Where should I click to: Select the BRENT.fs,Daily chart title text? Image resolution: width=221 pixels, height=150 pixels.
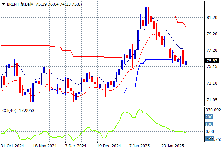point(20,4)
